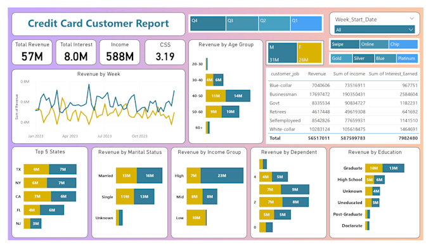The image size is (431, 249).
Task: Select the Selfemployeed table row label
Action: coord(285,120)
